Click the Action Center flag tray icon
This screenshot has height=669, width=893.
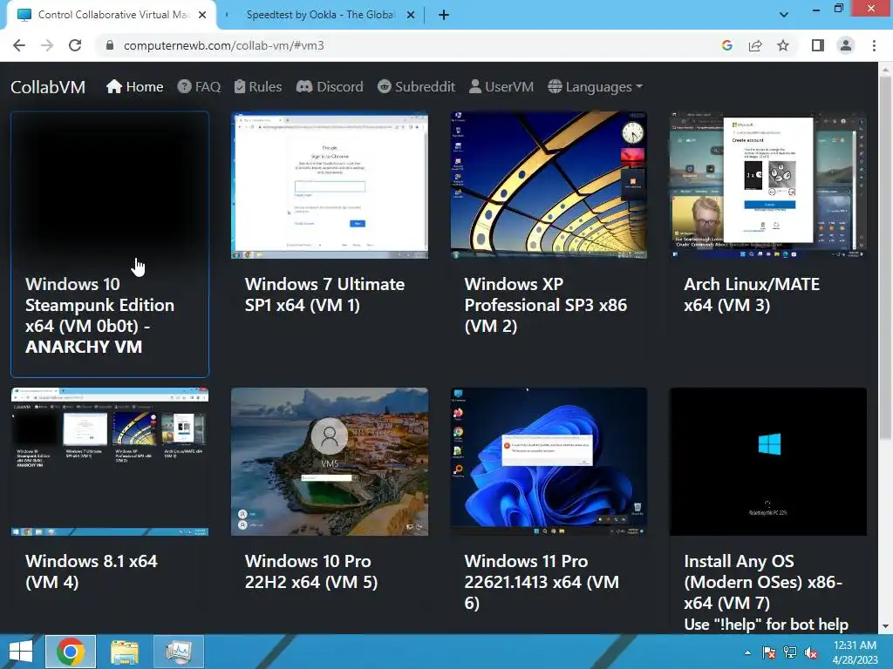pos(769,652)
